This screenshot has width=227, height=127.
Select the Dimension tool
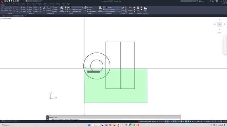click(x=49, y=8)
